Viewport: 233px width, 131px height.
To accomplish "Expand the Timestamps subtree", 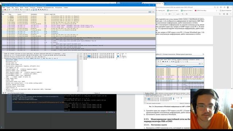I will click(5, 91).
